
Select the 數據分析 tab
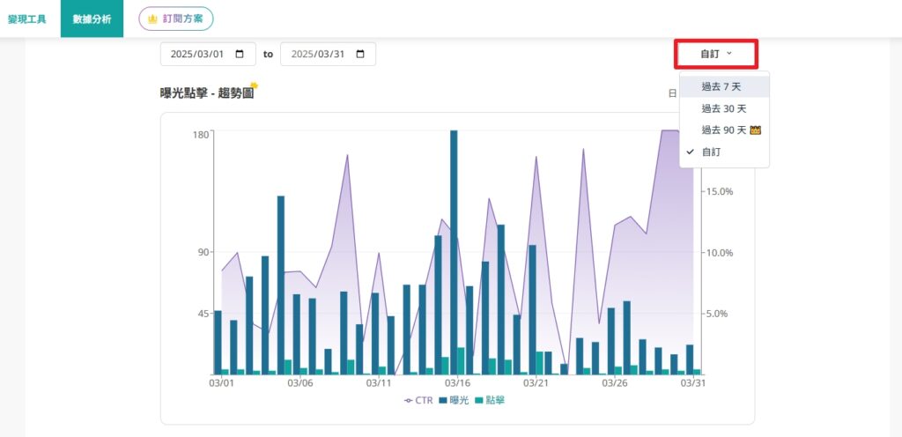tap(92, 19)
